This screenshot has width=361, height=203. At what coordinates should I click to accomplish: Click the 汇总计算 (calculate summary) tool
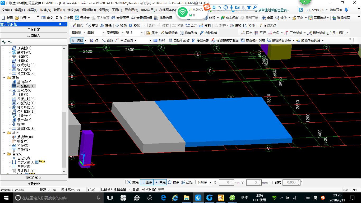(x=64, y=18)
